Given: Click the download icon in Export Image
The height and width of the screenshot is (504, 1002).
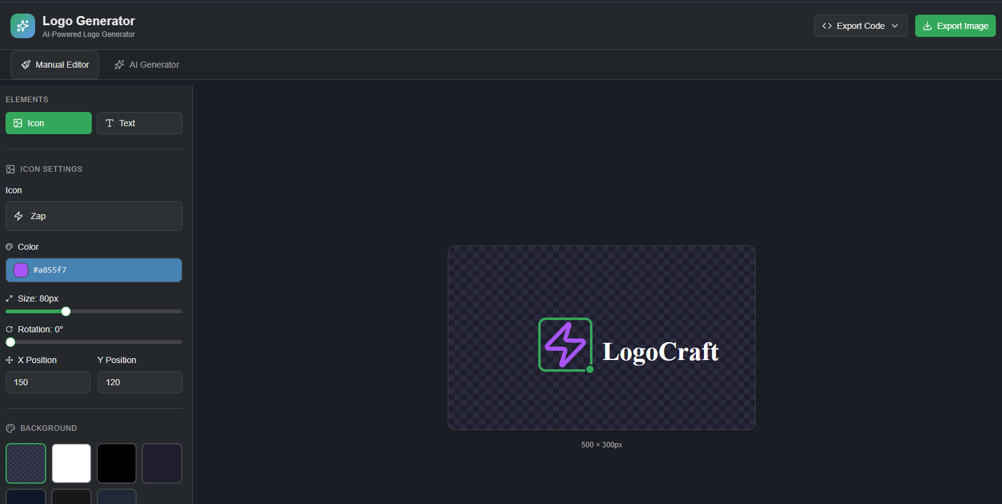Looking at the screenshot, I should tap(927, 26).
